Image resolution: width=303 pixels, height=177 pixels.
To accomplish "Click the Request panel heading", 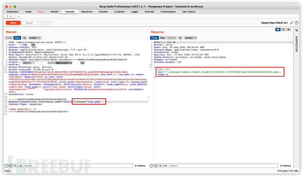I will 11,32.
